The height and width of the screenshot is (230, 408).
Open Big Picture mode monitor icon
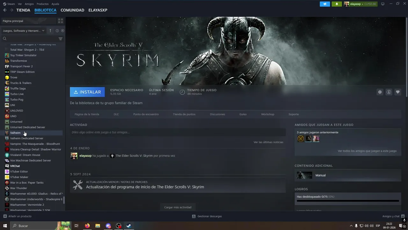[x=383, y=4]
